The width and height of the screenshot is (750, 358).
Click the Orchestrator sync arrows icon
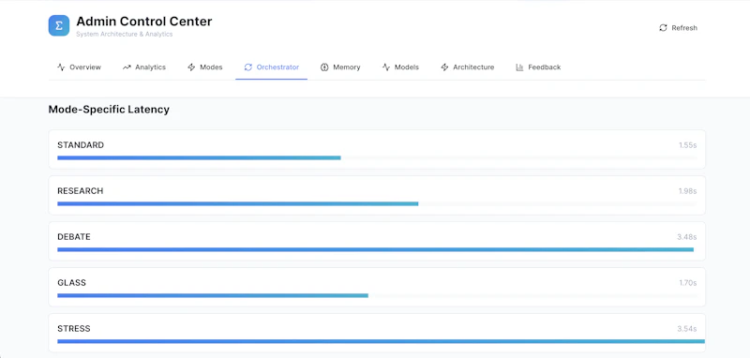coord(247,67)
